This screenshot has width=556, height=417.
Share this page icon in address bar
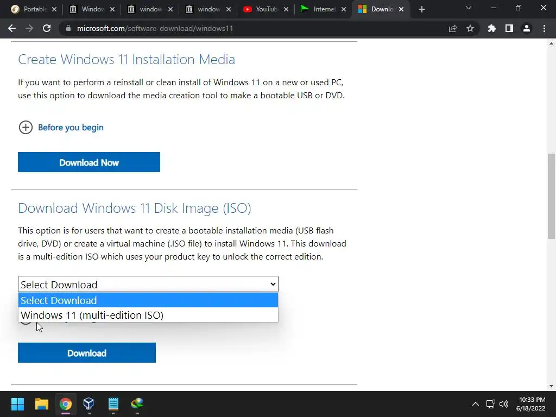click(453, 28)
